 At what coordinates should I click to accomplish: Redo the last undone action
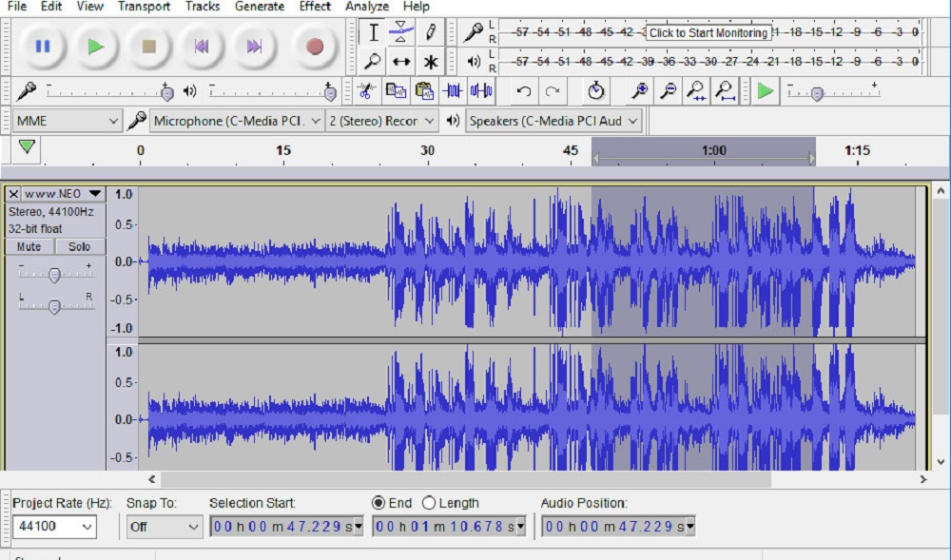point(552,91)
